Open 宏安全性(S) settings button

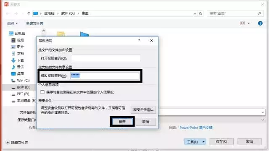click(x=143, y=109)
